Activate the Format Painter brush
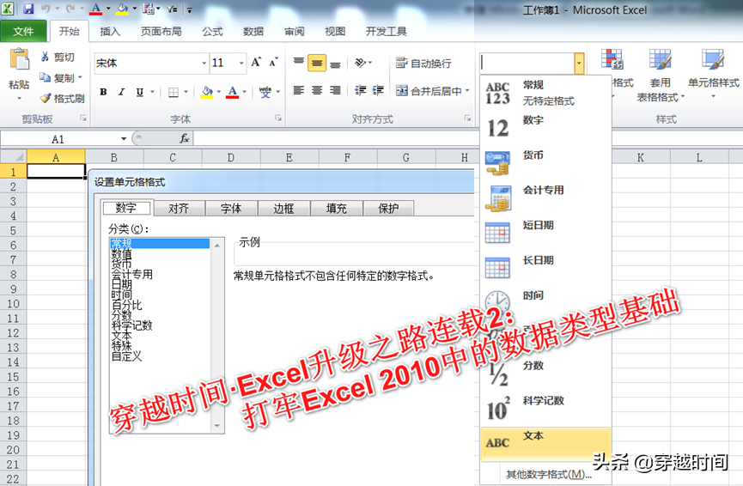The height and width of the screenshot is (486, 743). click(x=45, y=98)
